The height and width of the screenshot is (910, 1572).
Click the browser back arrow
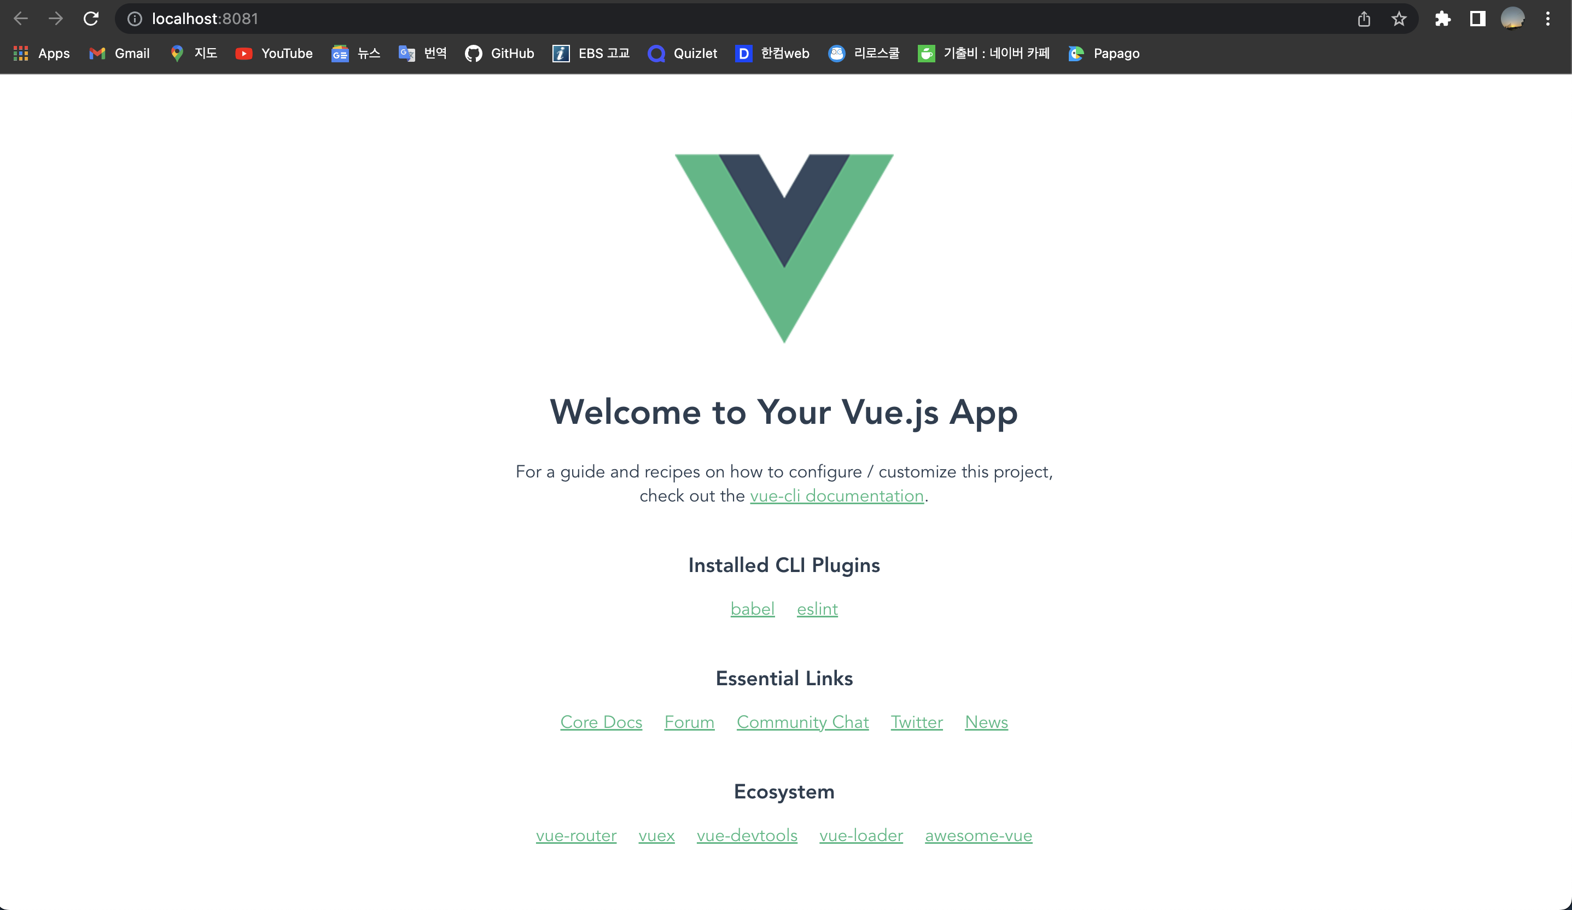(21, 19)
